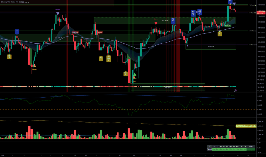Viewport: 266px width, 157px height.
Task: Click the D Pivot High line label
Action: [x=253, y=13]
